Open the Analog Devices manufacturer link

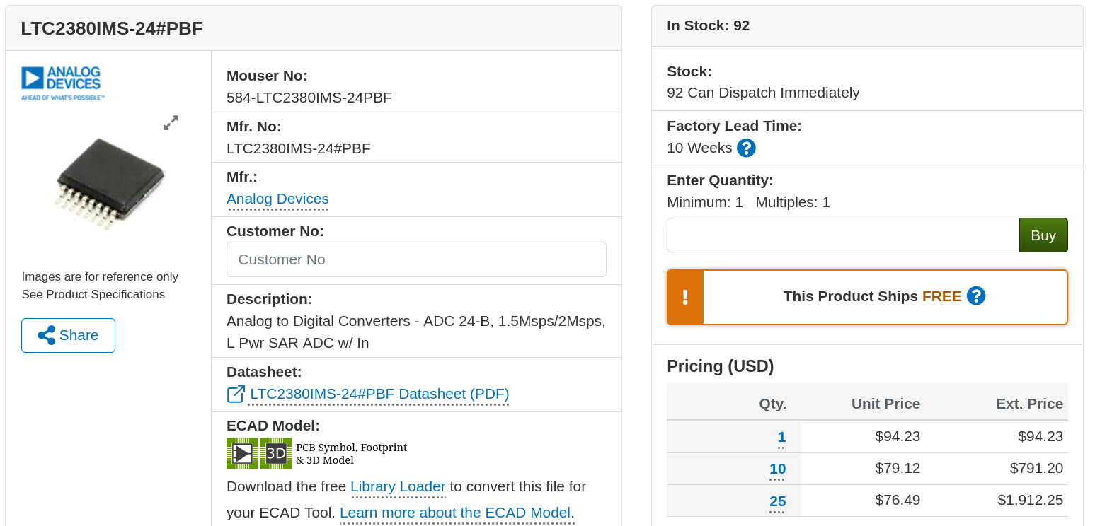pos(277,199)
